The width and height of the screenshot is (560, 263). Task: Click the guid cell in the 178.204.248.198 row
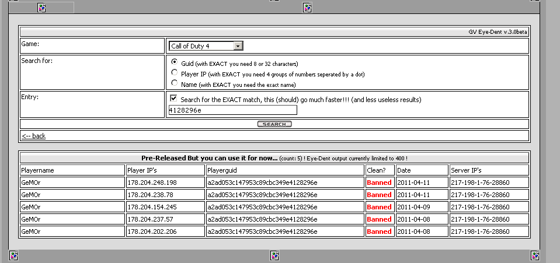285,183
